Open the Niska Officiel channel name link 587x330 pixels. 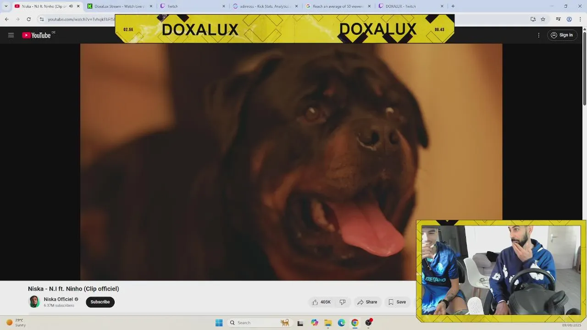tap(58, 299)
